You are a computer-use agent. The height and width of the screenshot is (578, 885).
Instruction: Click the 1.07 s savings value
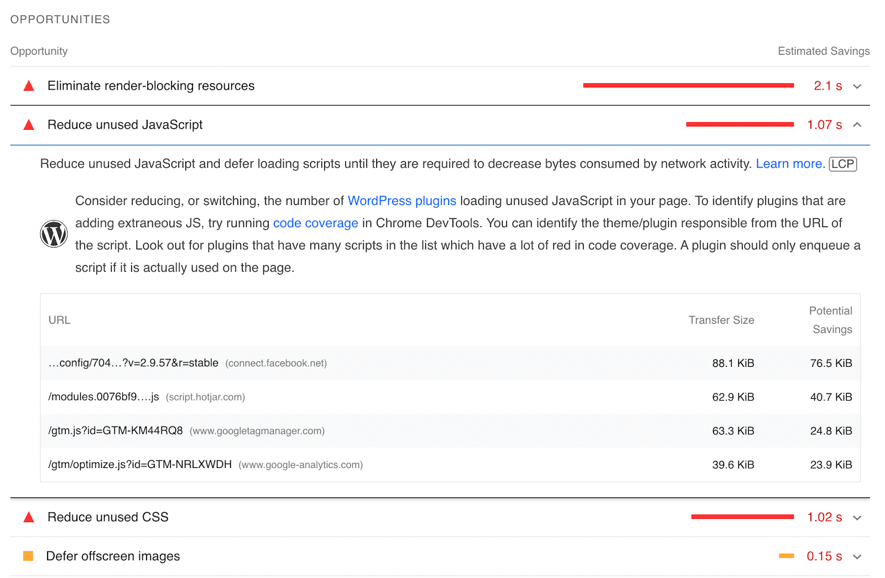tap(825, 125)
